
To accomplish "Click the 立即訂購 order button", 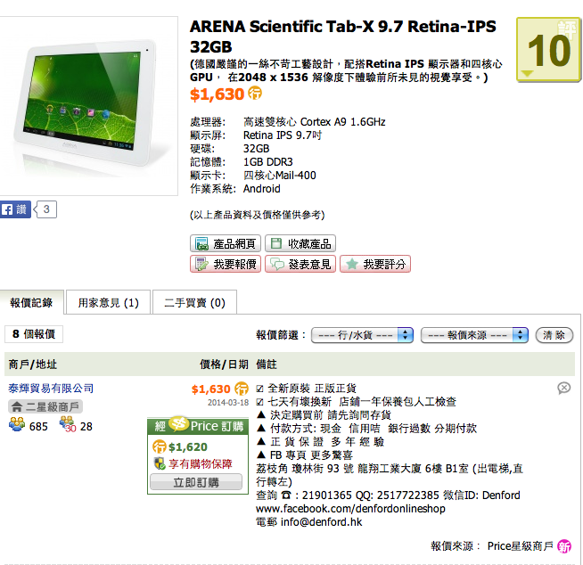I will tap(196, 482).
